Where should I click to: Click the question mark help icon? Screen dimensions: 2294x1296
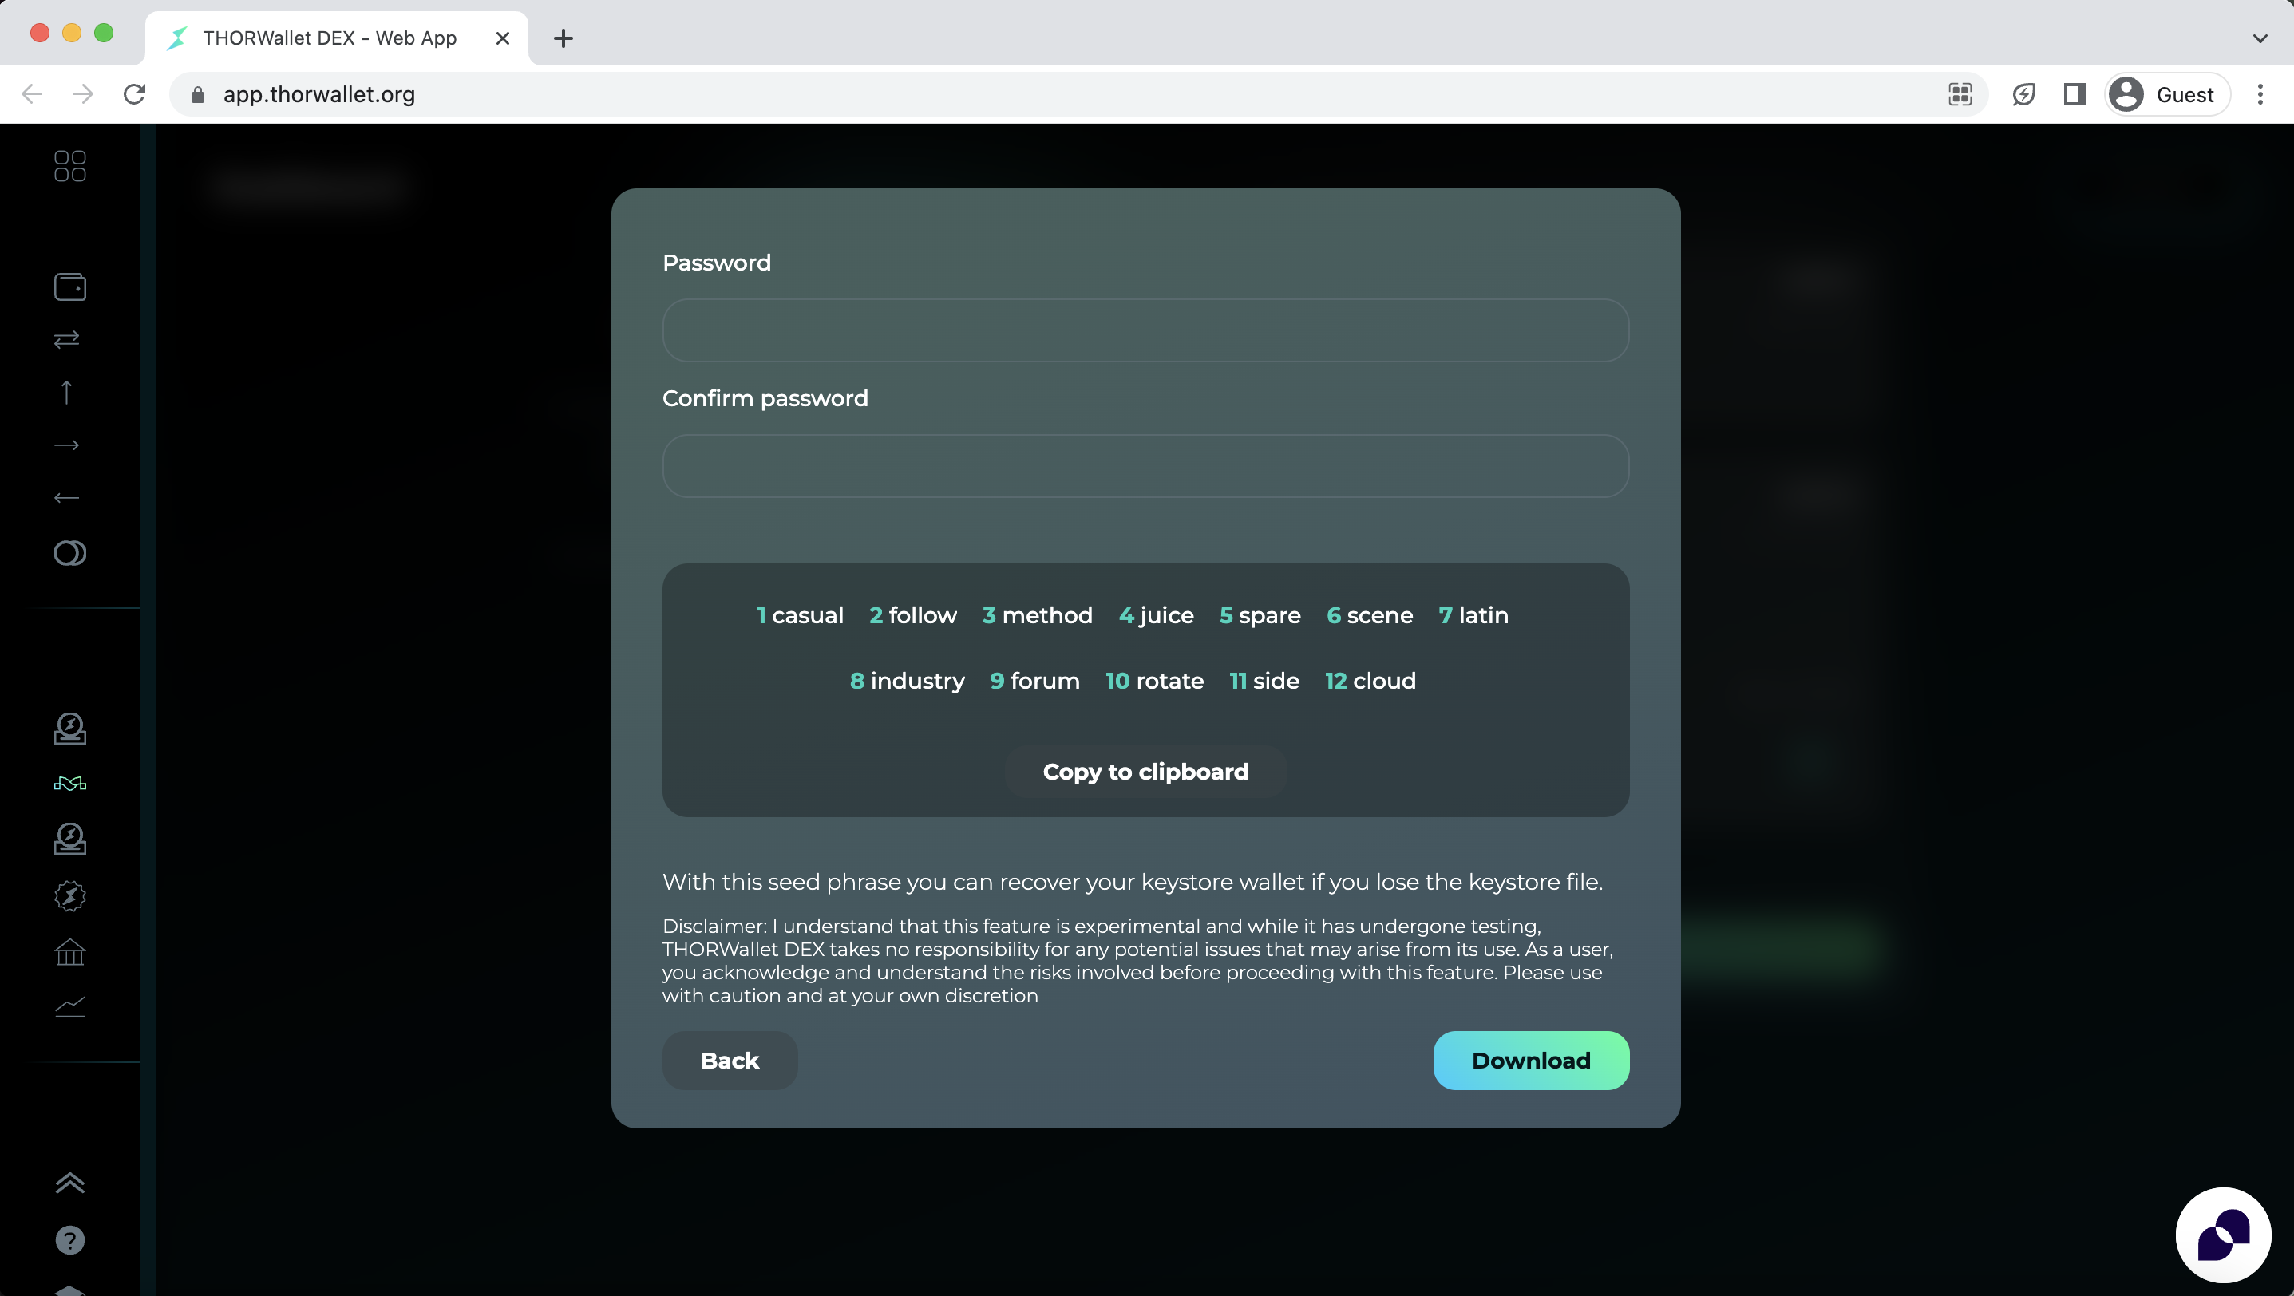pyautogui.click(x=69, y=1240)
